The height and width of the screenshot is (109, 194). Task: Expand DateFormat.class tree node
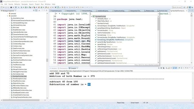point(10,48)
